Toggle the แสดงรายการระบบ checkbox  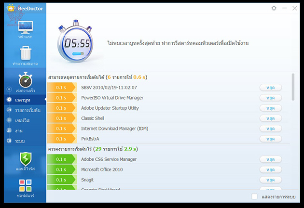point(254,196)
